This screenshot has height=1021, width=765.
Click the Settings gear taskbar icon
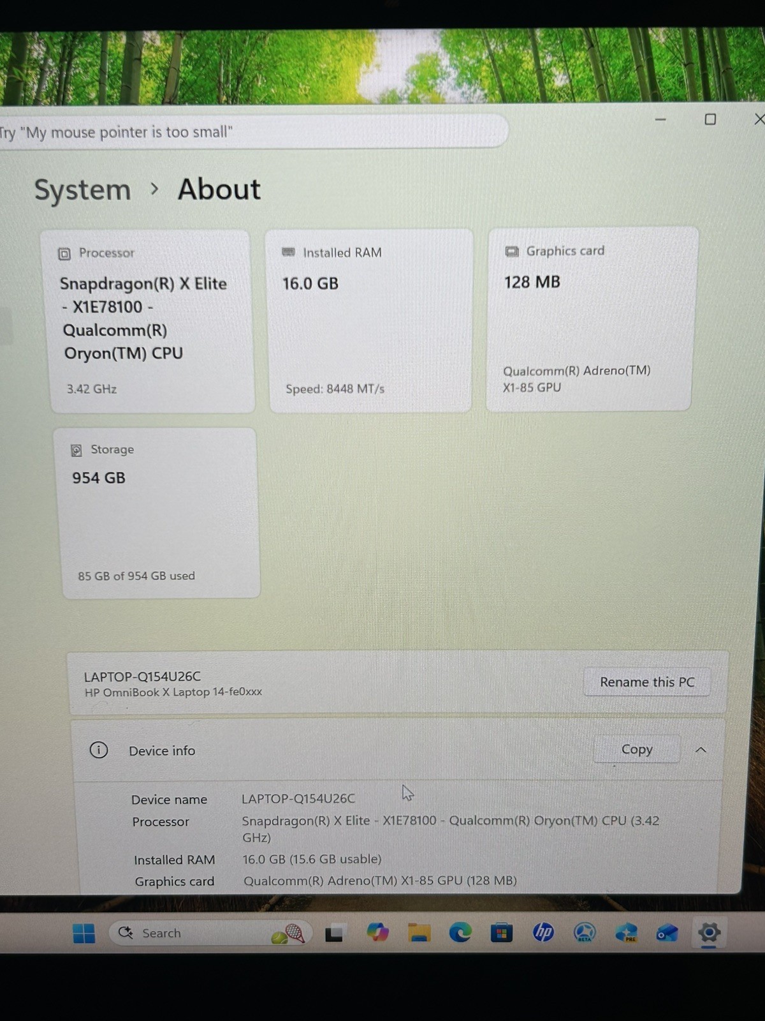click(x=709, y=932)
